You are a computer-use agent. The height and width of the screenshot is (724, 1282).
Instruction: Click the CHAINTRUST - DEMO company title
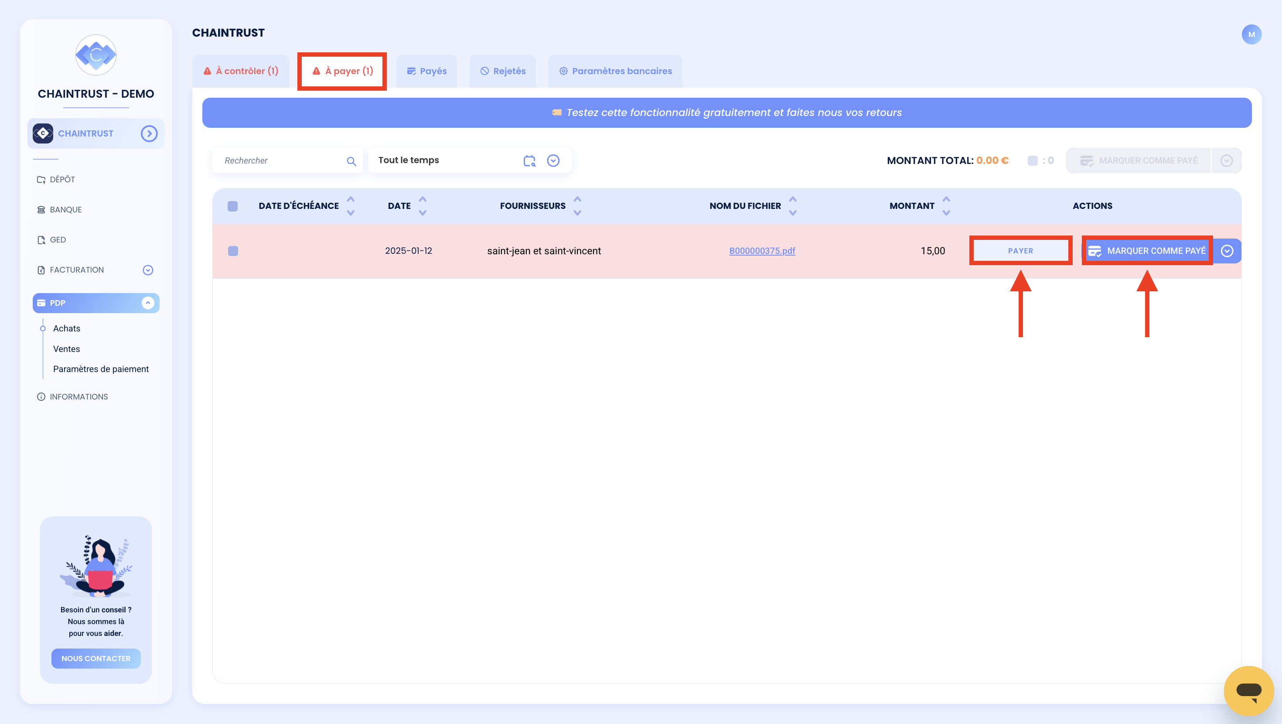(x=96, y=94)
